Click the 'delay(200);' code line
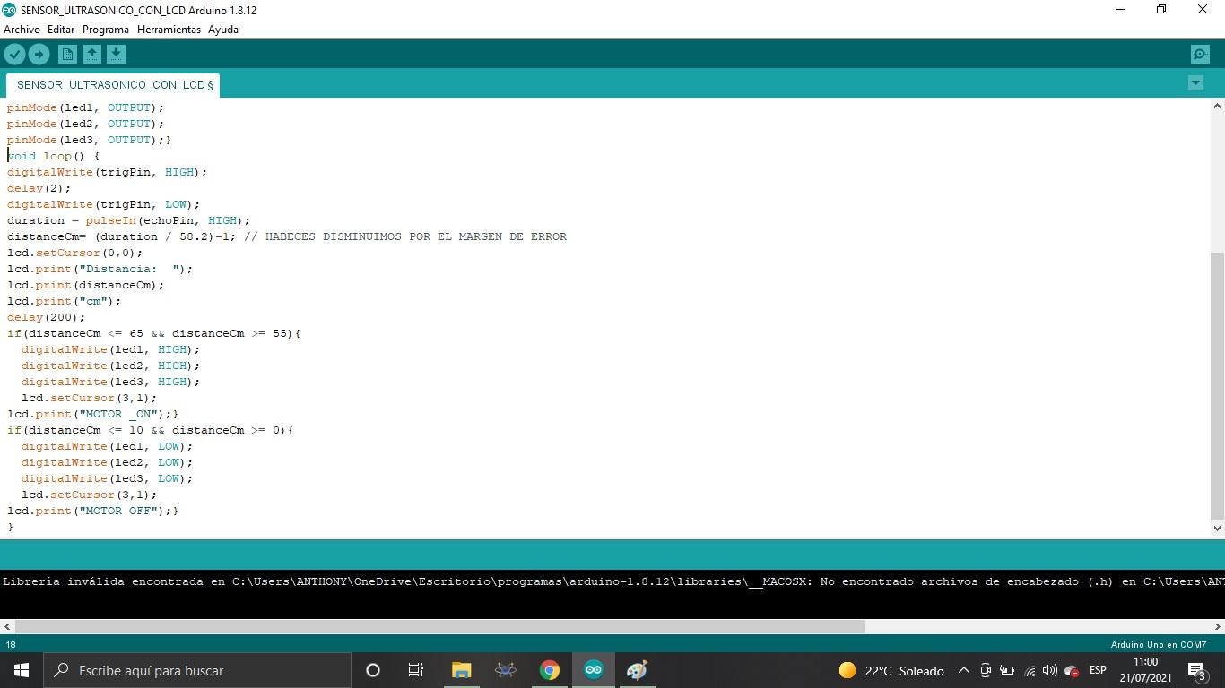The height and width of the screenshot is (688, 1225). click(x=46, y=317)
